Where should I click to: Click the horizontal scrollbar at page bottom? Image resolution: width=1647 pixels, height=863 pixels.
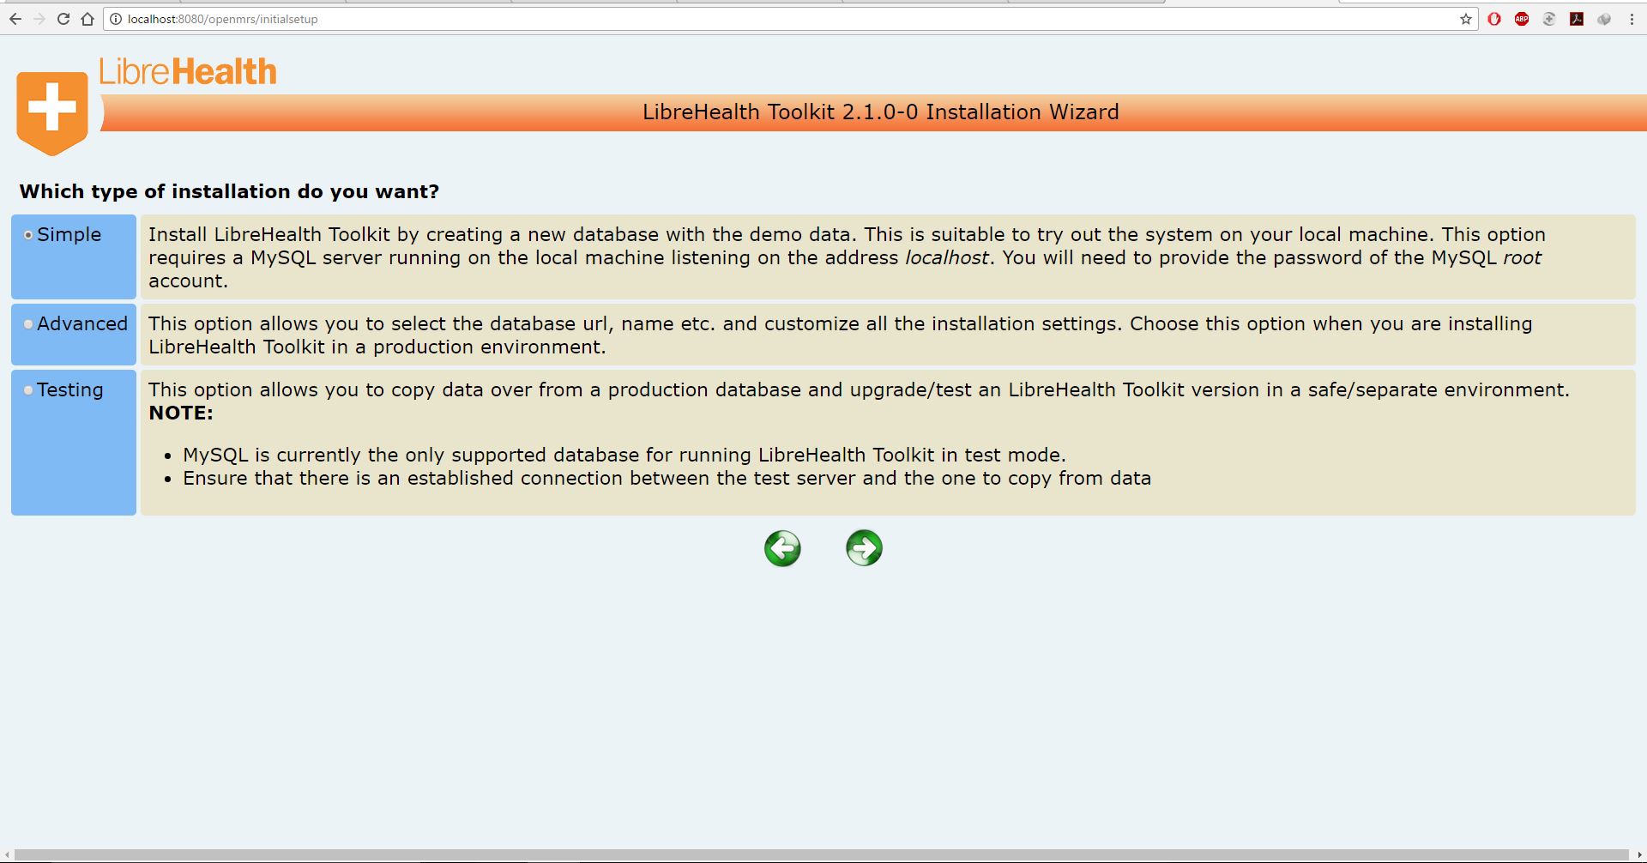[822, 855]
